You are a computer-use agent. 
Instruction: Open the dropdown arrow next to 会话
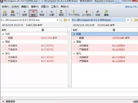click(17, 13)
